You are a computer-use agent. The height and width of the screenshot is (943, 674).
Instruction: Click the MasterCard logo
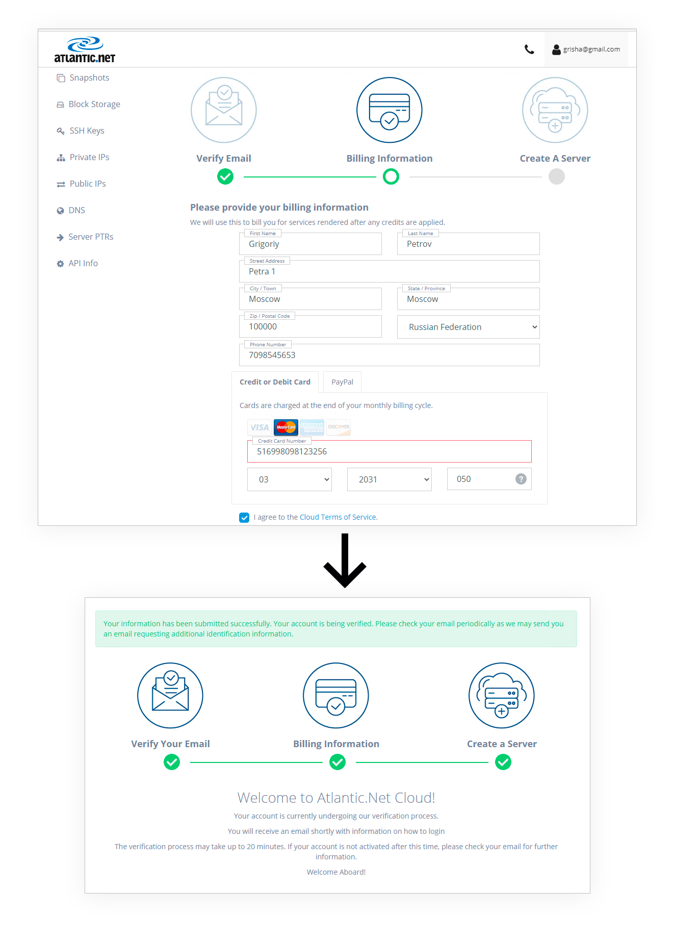286,427
